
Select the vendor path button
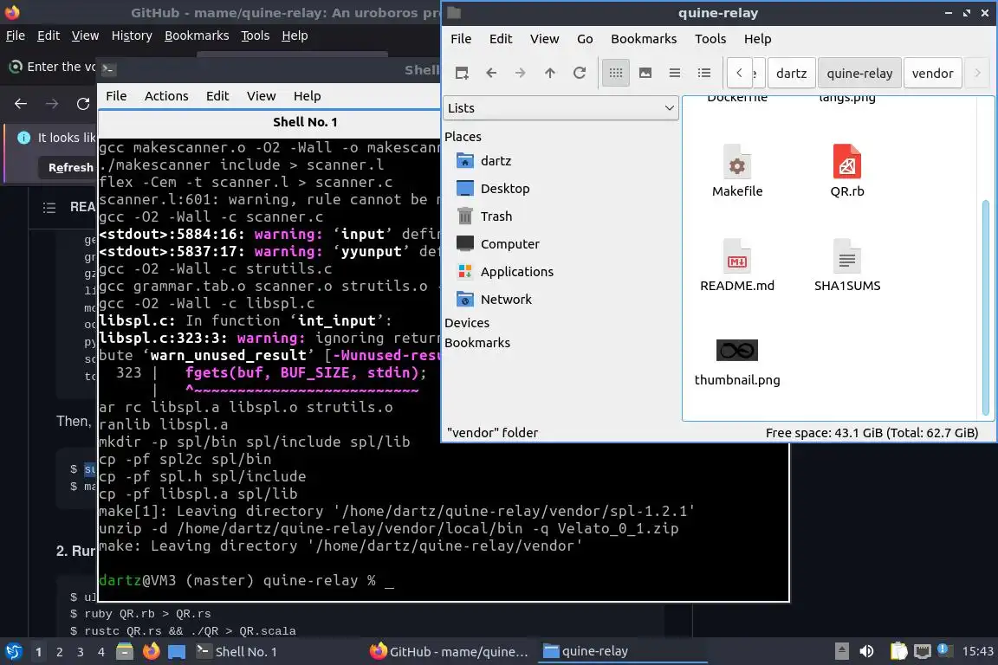[x=932, y=74]
